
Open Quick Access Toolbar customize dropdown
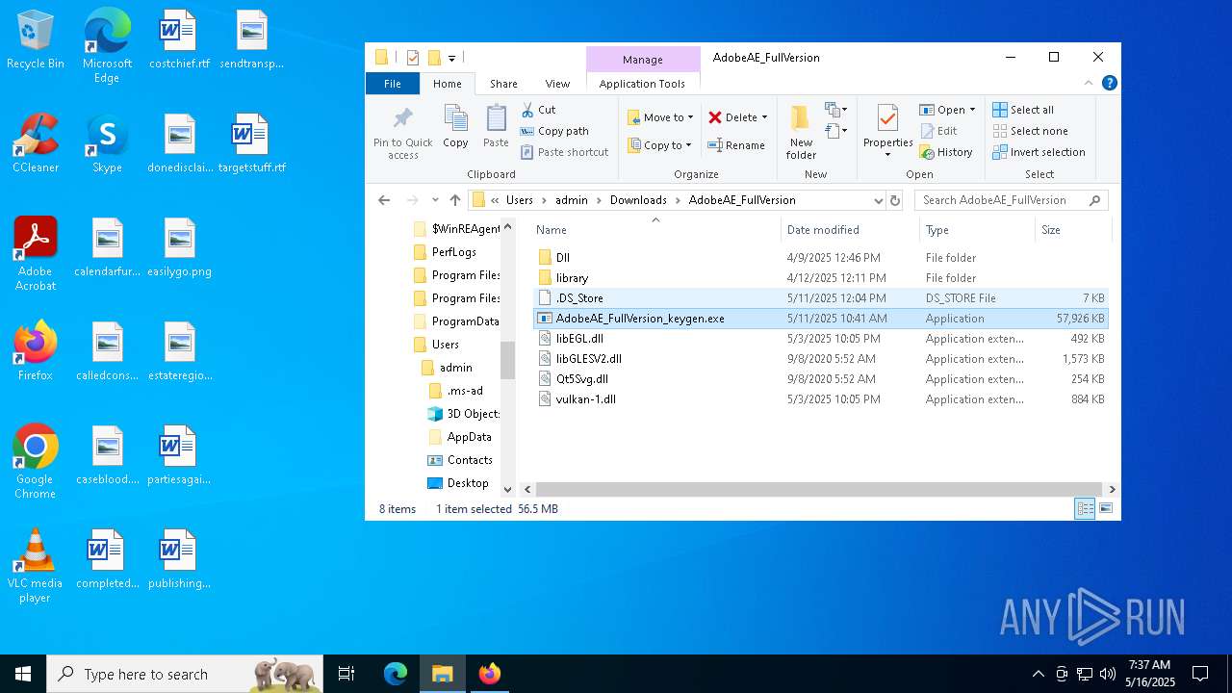coord(452,58)
